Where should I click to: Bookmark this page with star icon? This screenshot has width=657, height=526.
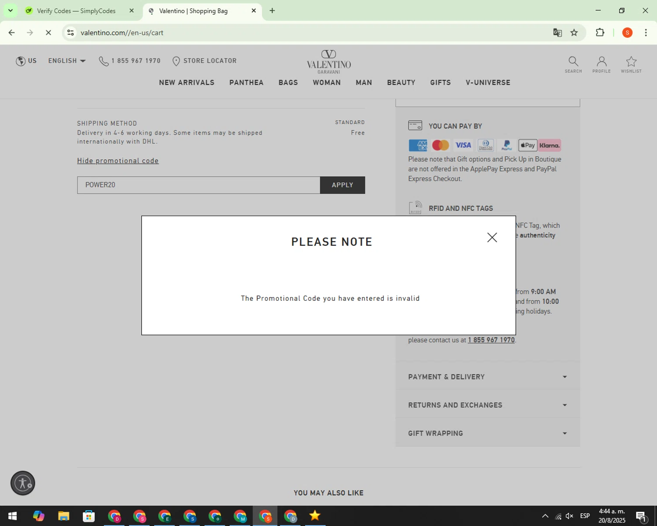click(x=574, y=32)
